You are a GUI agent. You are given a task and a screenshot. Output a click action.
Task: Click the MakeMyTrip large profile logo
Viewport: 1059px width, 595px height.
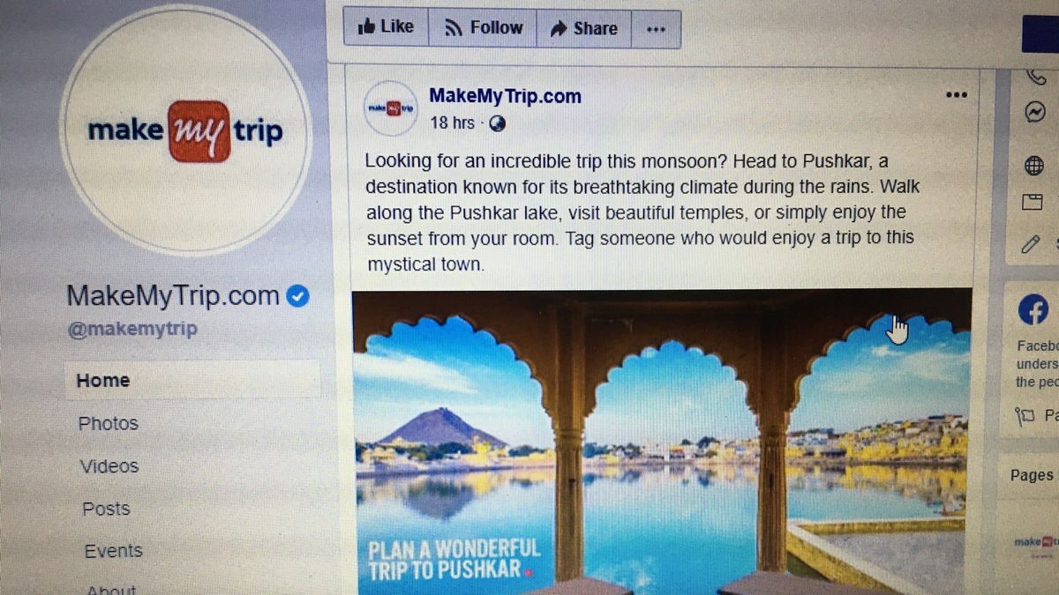click(x=185, y=130)
